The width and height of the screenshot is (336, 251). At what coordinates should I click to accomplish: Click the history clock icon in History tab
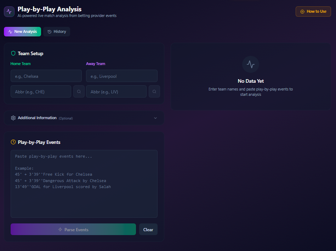coord(50,32)
